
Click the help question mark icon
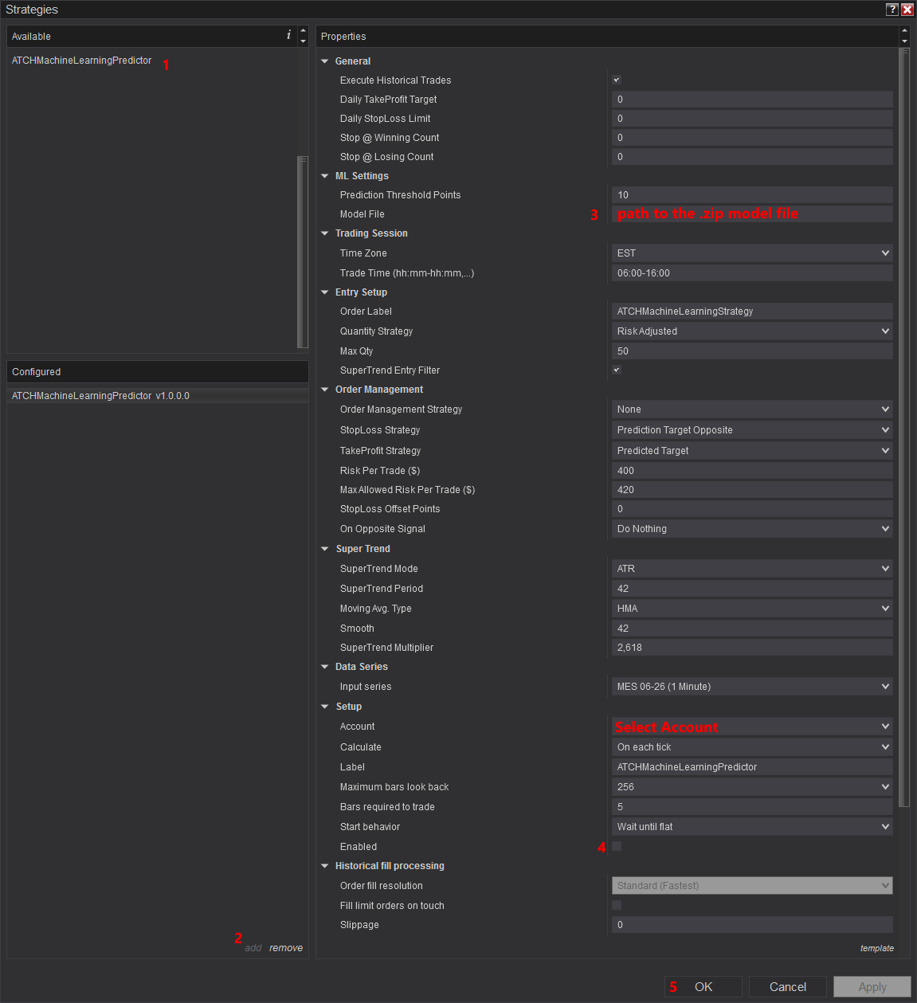892,10
